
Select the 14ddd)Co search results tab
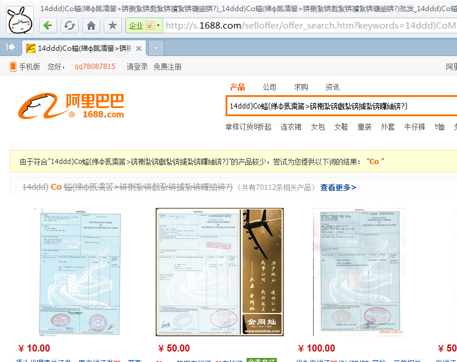(84, 48)
